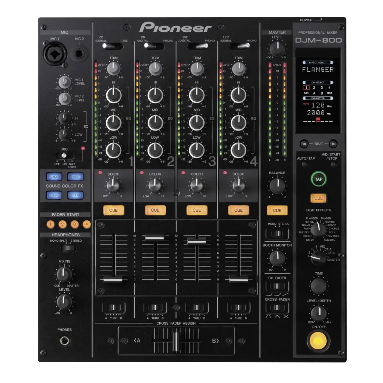Click the yellow effect ON/OFF button
Screen dimensions: 383x383
coord(318,340)
